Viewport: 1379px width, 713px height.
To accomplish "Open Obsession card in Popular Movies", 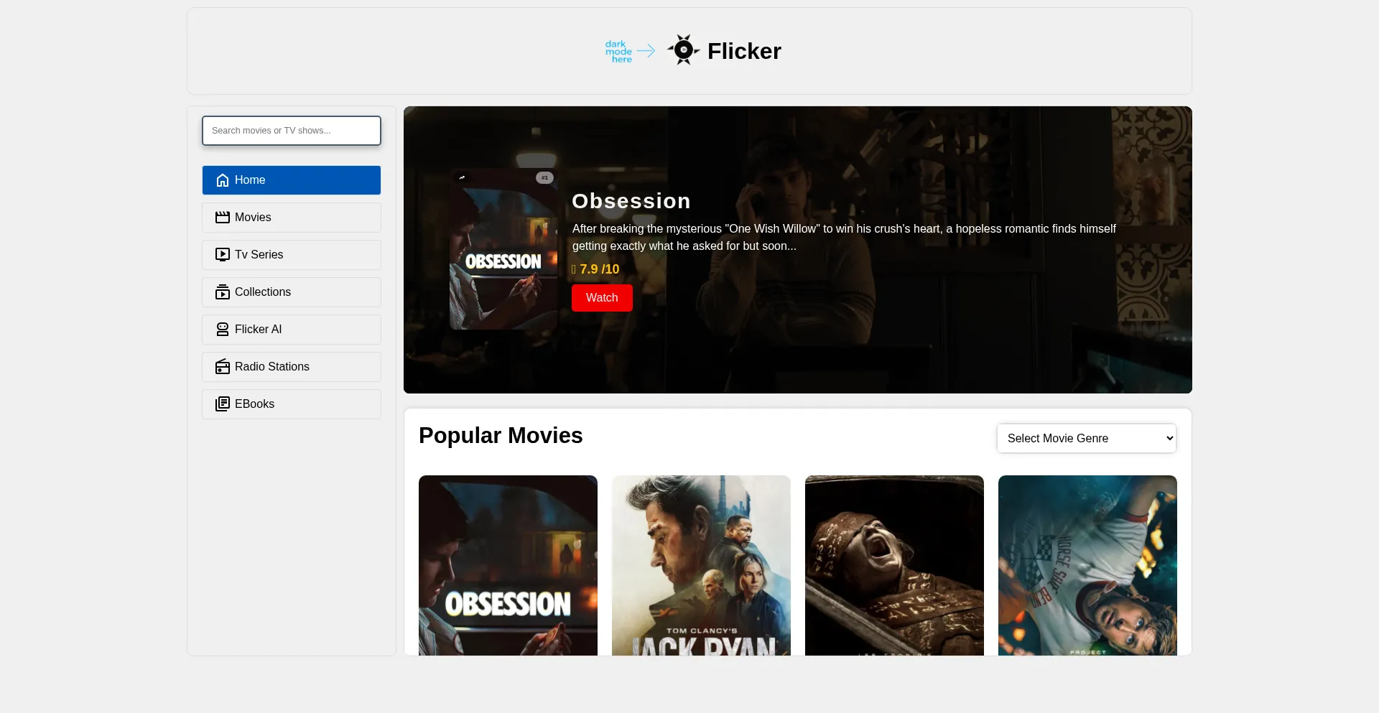I will tap(508, 565).
